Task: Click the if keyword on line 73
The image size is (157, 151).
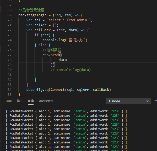Action: [x=36, y=35]
